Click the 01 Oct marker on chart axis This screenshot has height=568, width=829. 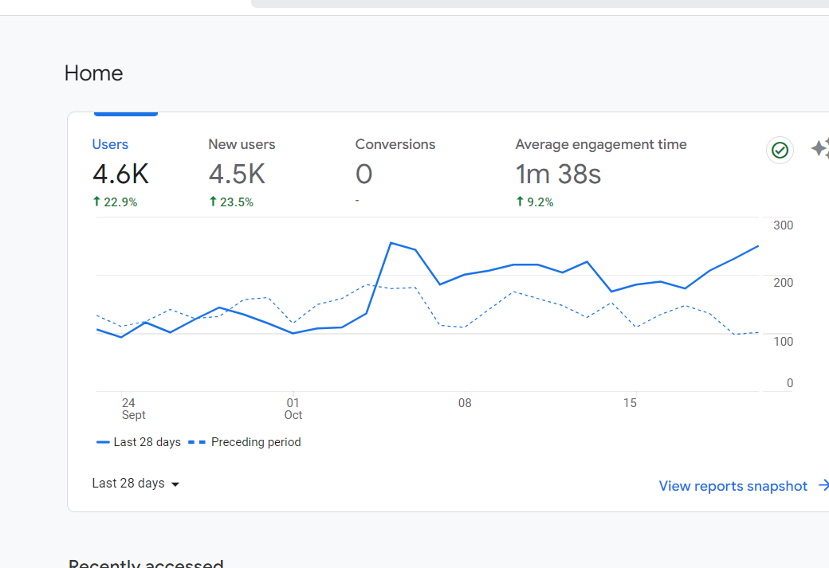click(293, 409)
